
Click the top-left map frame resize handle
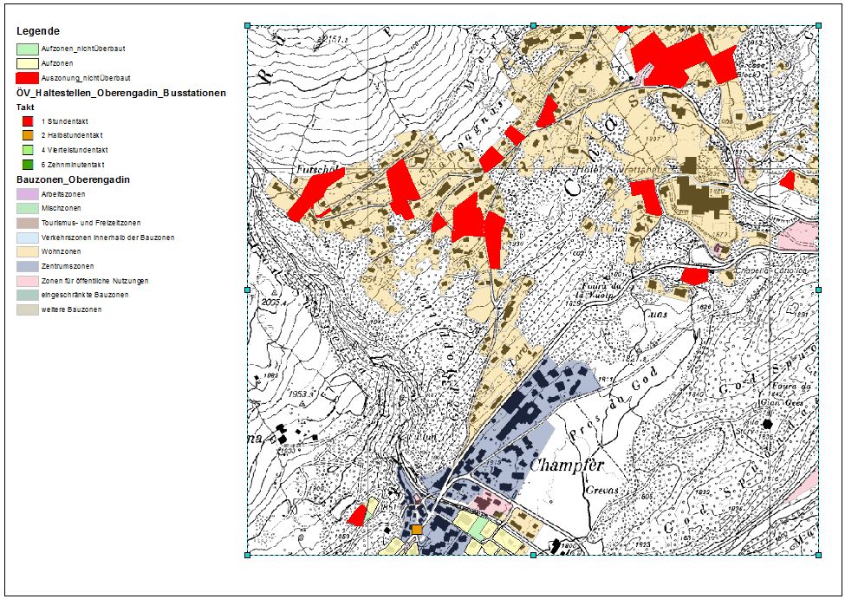pos(248,25)
